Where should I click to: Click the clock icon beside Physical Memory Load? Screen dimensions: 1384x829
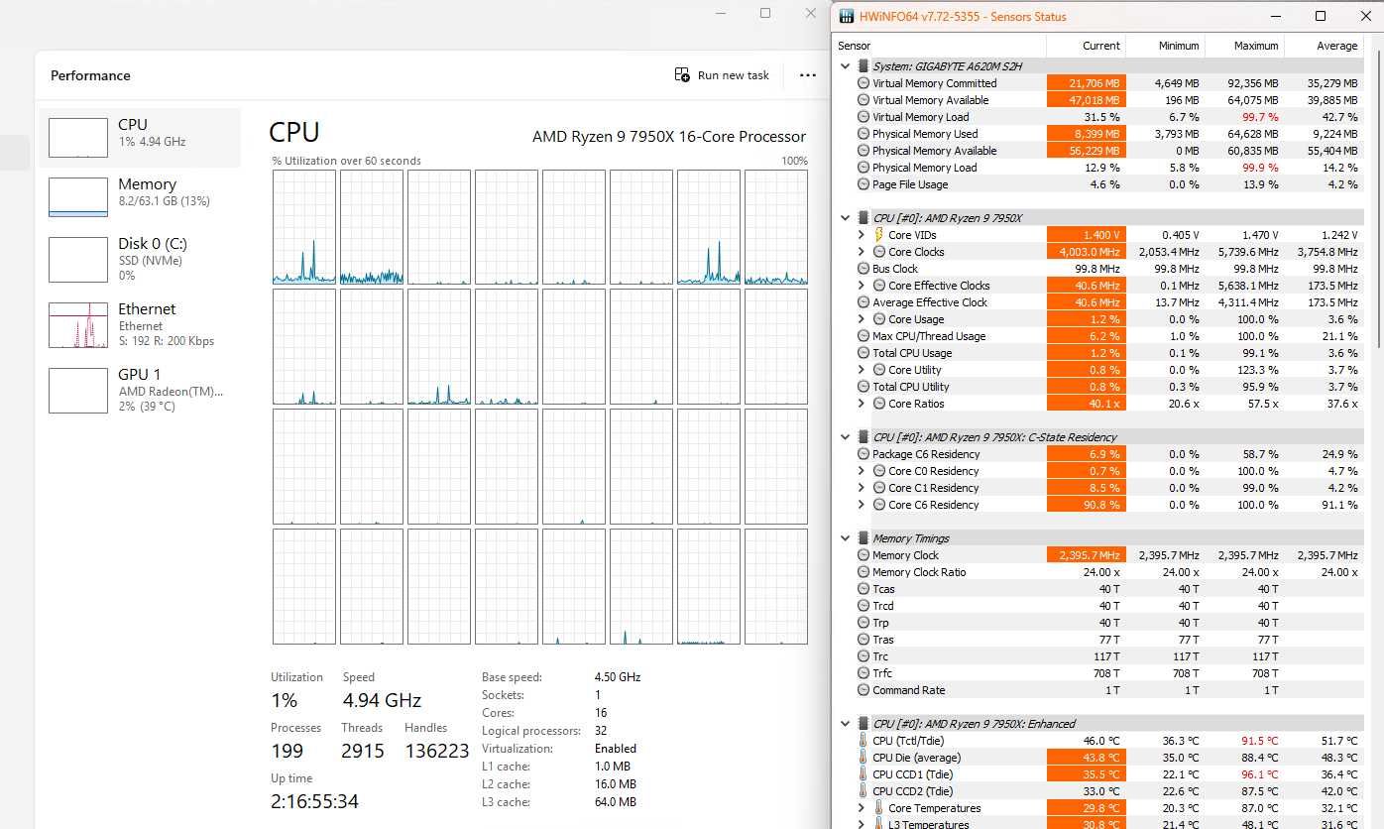[x=864, y=168]
